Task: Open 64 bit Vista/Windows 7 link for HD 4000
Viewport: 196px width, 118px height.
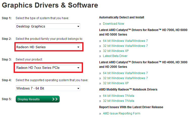Action: [x=125, y=73]
